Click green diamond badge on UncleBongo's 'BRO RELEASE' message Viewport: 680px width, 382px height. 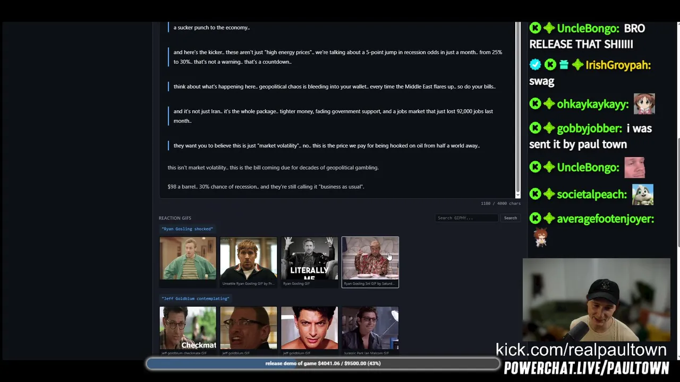coord(549,28)
